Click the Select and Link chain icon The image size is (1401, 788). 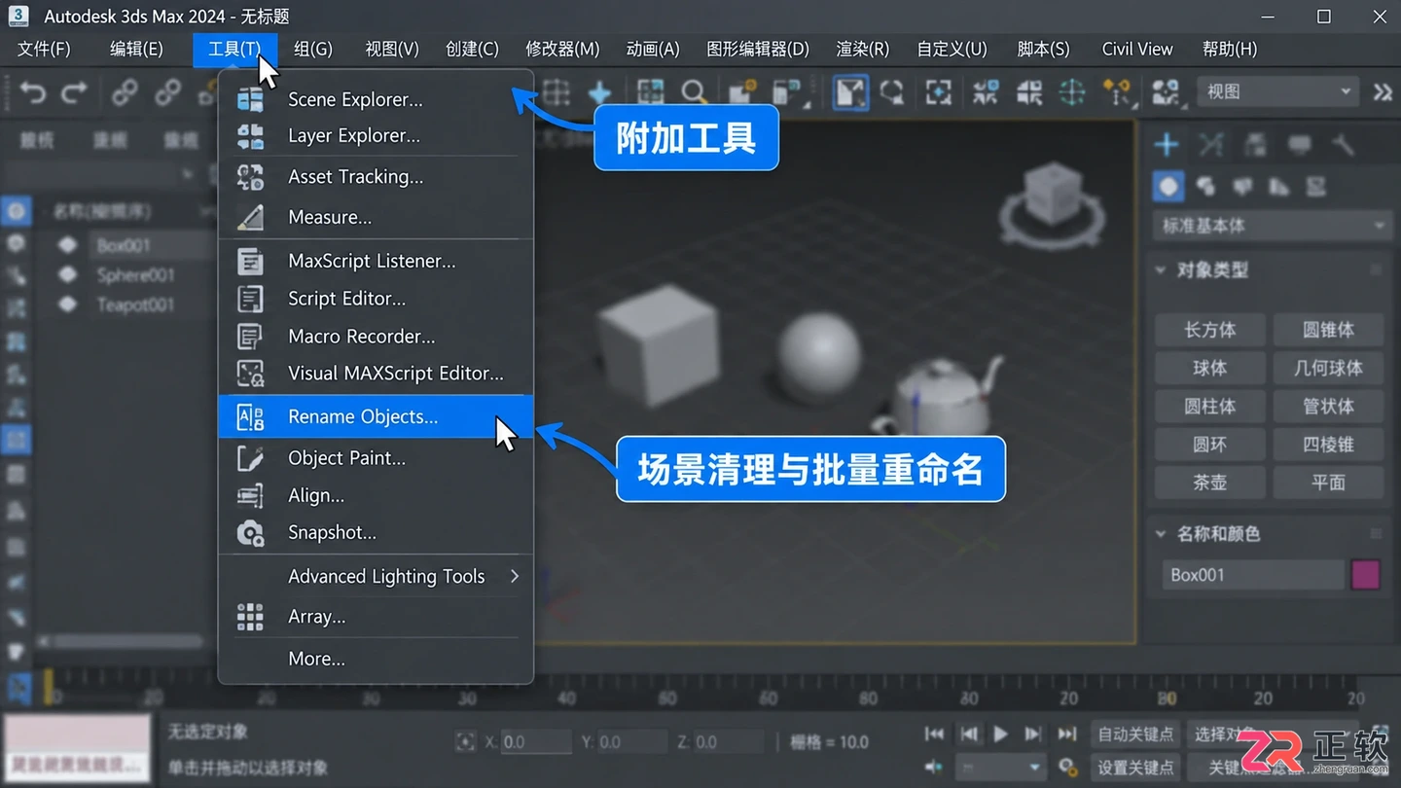pyautogui.click(x=125, y=92)
